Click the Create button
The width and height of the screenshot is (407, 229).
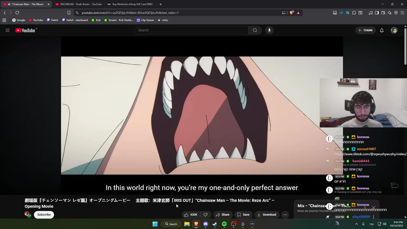(365, 30)
